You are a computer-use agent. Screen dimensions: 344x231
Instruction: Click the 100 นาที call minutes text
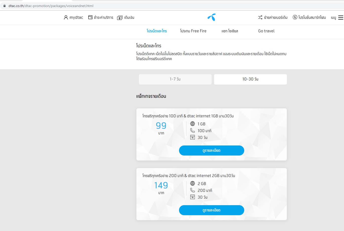click(205, 131)
